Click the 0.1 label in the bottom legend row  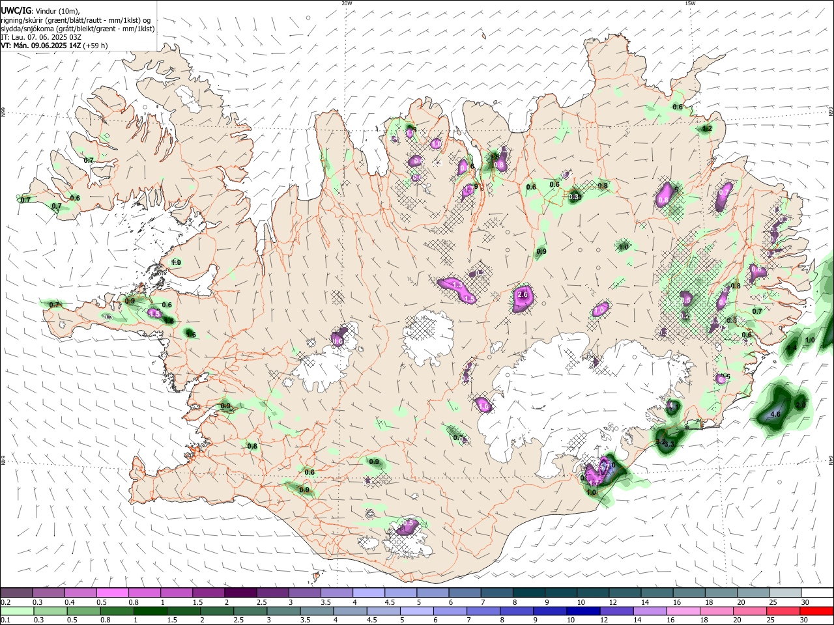[5, 620]
